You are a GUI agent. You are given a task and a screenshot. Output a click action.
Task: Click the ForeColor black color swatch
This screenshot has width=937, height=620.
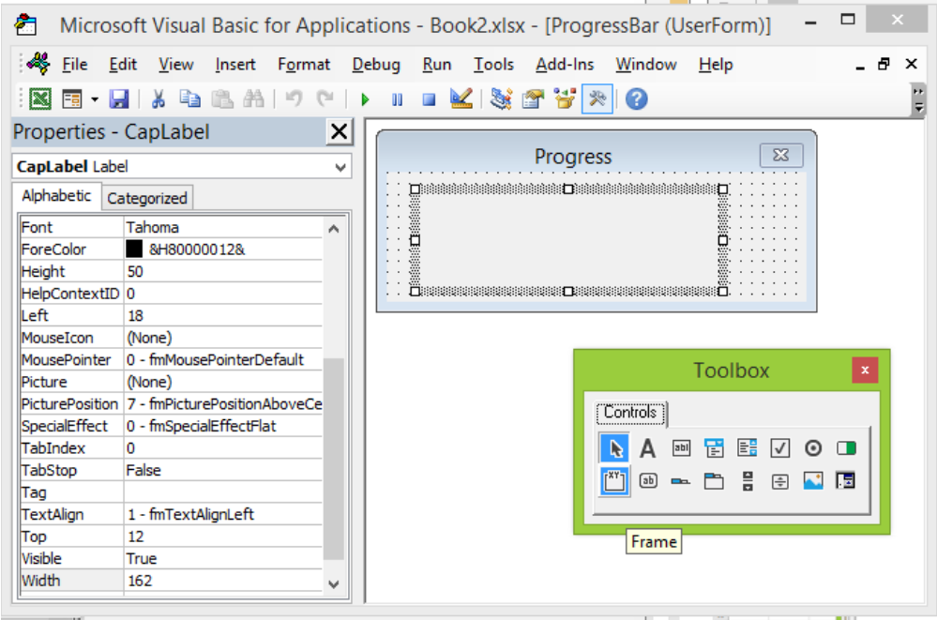click(x=134, y=249)
